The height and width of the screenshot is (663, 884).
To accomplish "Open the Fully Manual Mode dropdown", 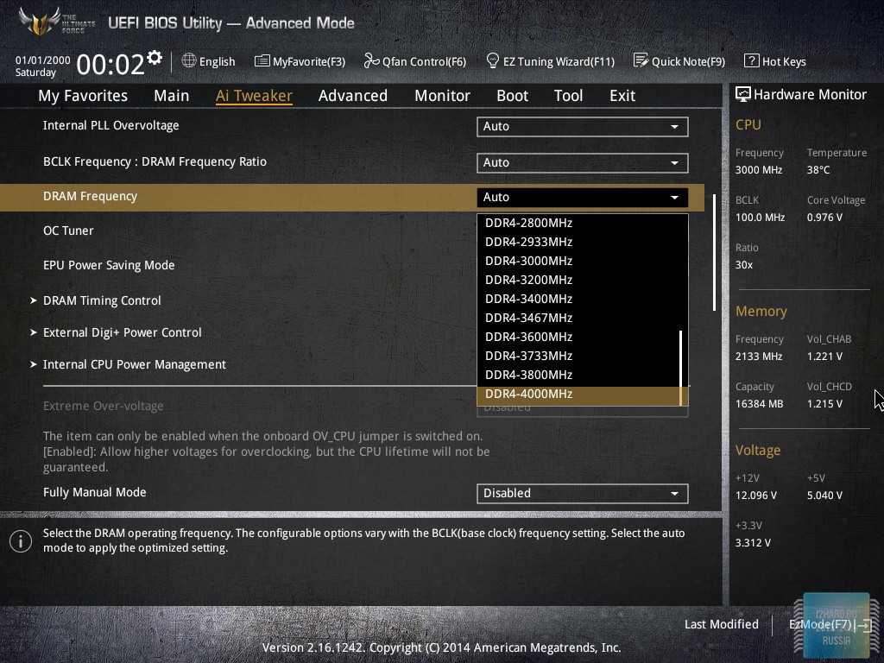I will (582, 494).
